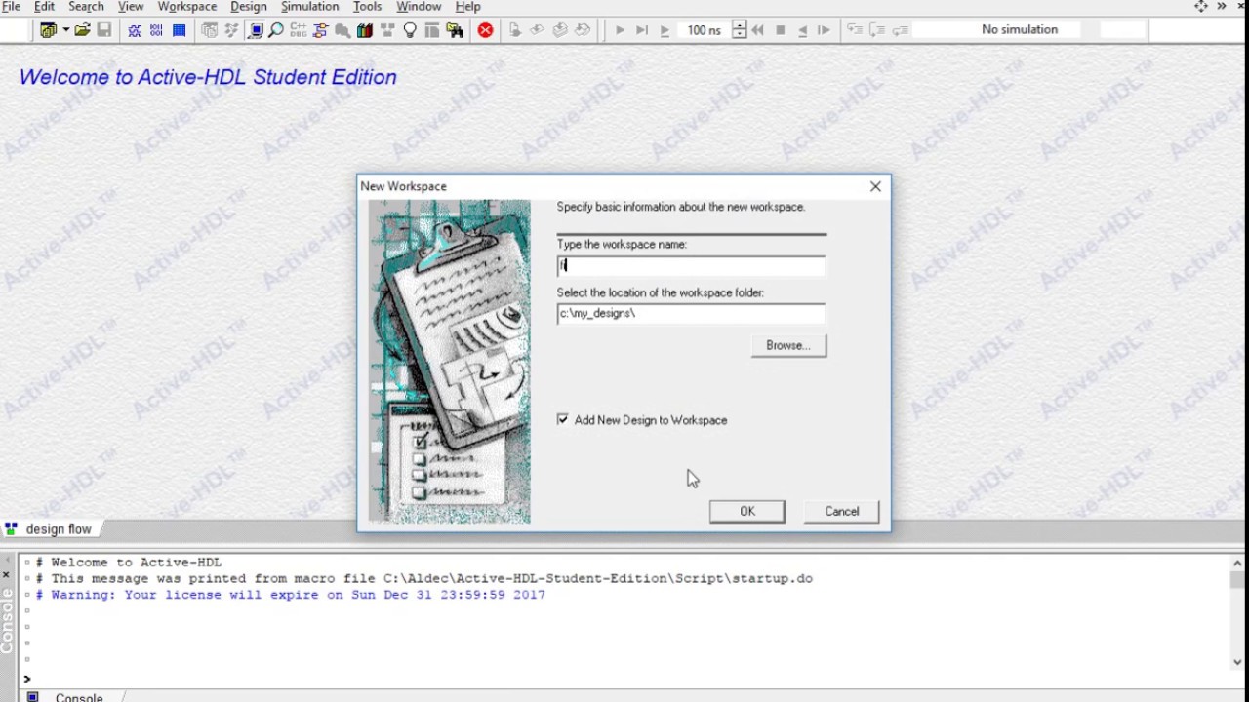The width and height of the screenshot is (1249, 702).
Task: Click the workspace folder location field
Action: (691, 313)
